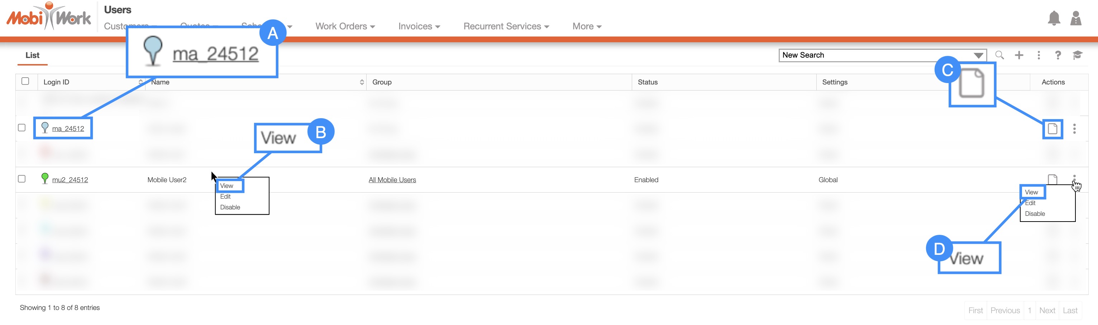Image resolution: width=1098 pixels, height=325 pixels.
Task: Click the toolbar vertical three-dot options icon
Action: click(x=1038, y=55)
